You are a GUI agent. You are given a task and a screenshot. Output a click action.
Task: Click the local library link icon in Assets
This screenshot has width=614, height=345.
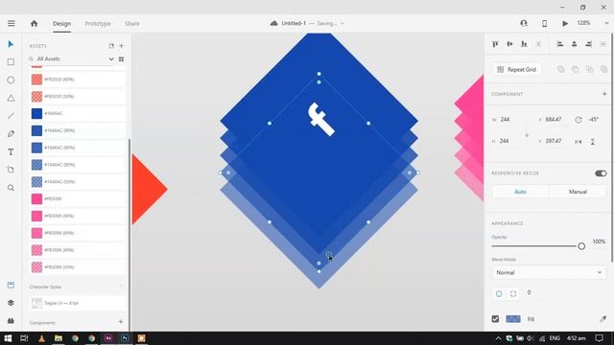tap(111, 46)
